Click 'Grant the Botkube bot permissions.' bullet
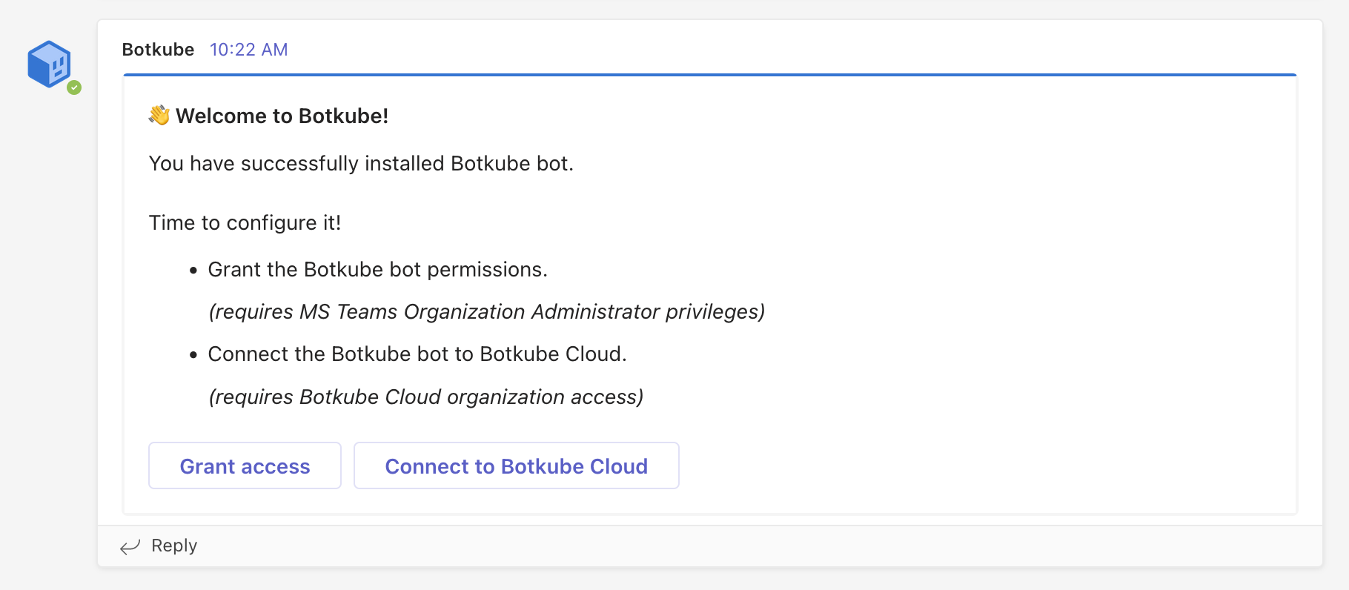This screenshot has width=1349, height=590. point(377,269)
